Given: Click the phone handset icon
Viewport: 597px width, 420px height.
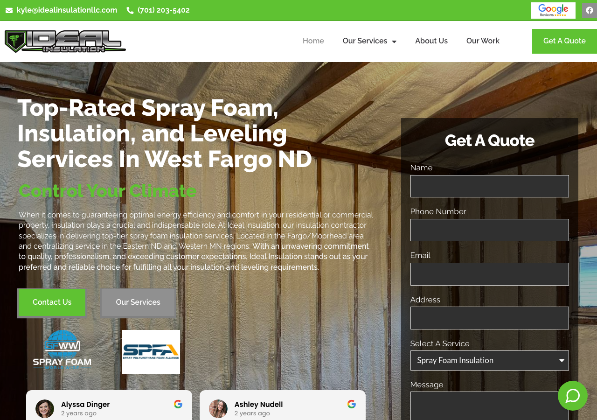Looking at the screenshot, I should [130, 10].
